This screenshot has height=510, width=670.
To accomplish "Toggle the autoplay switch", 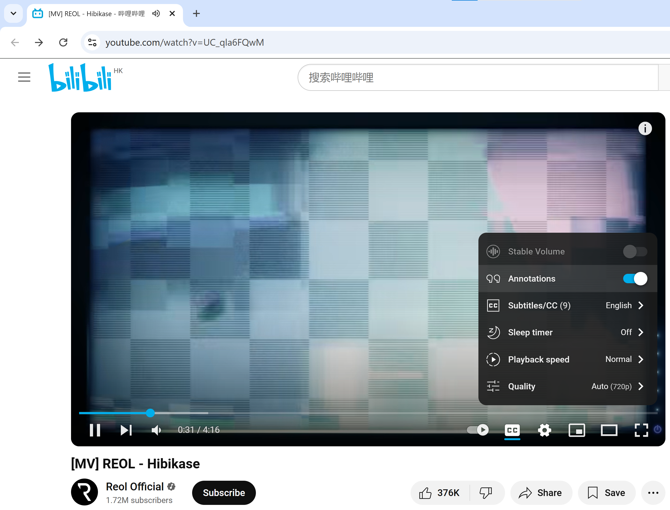I will pyautogui.click(x=478, y=430).
